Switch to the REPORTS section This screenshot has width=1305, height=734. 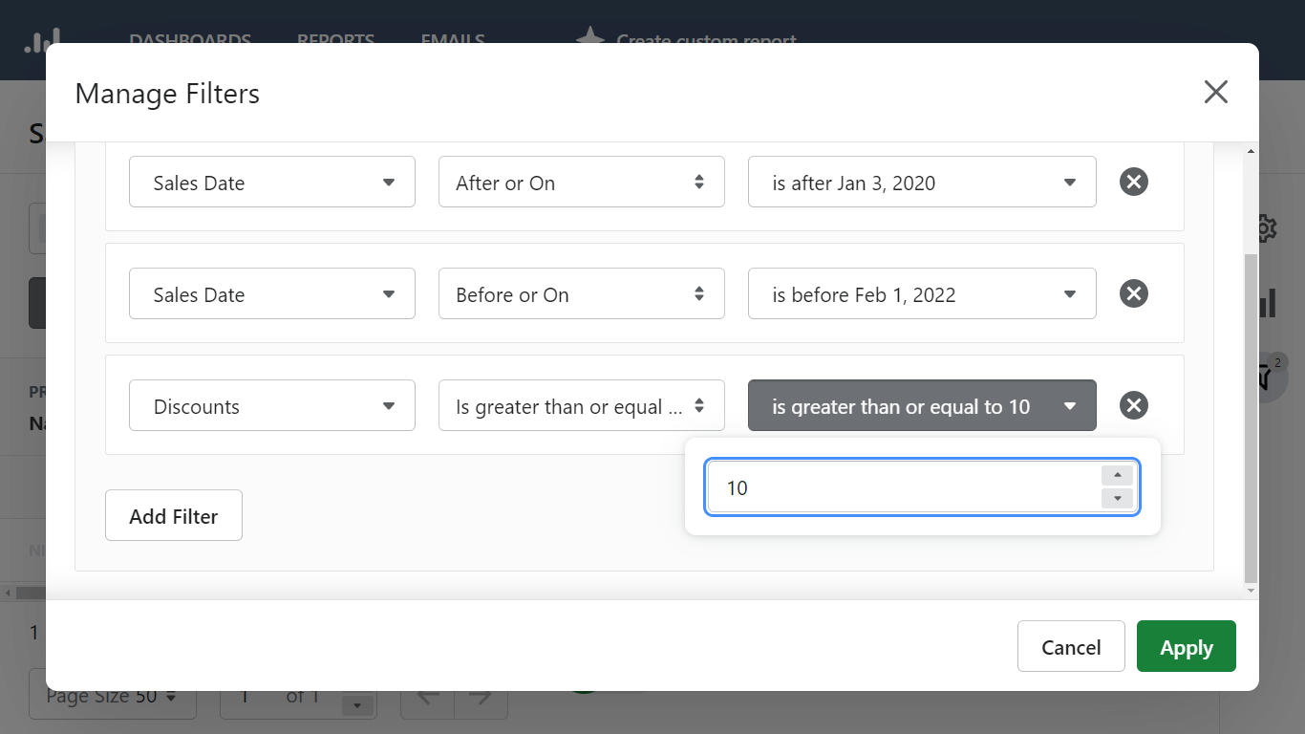335,41
